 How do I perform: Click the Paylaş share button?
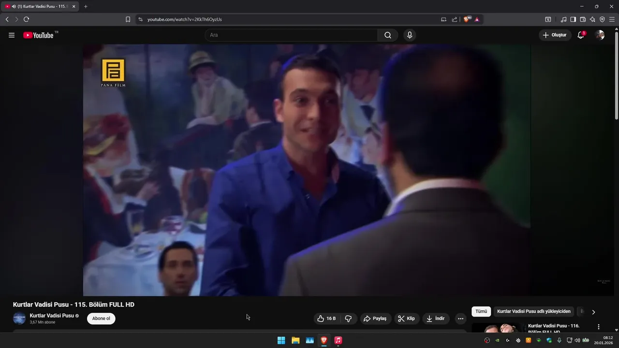(x=375, y=319)
